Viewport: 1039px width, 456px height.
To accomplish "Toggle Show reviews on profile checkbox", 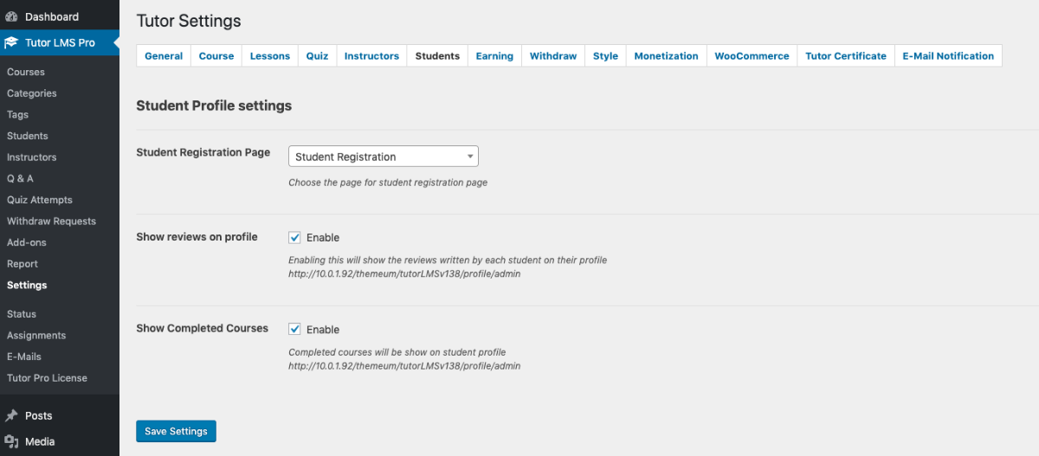I will (294, 237).
